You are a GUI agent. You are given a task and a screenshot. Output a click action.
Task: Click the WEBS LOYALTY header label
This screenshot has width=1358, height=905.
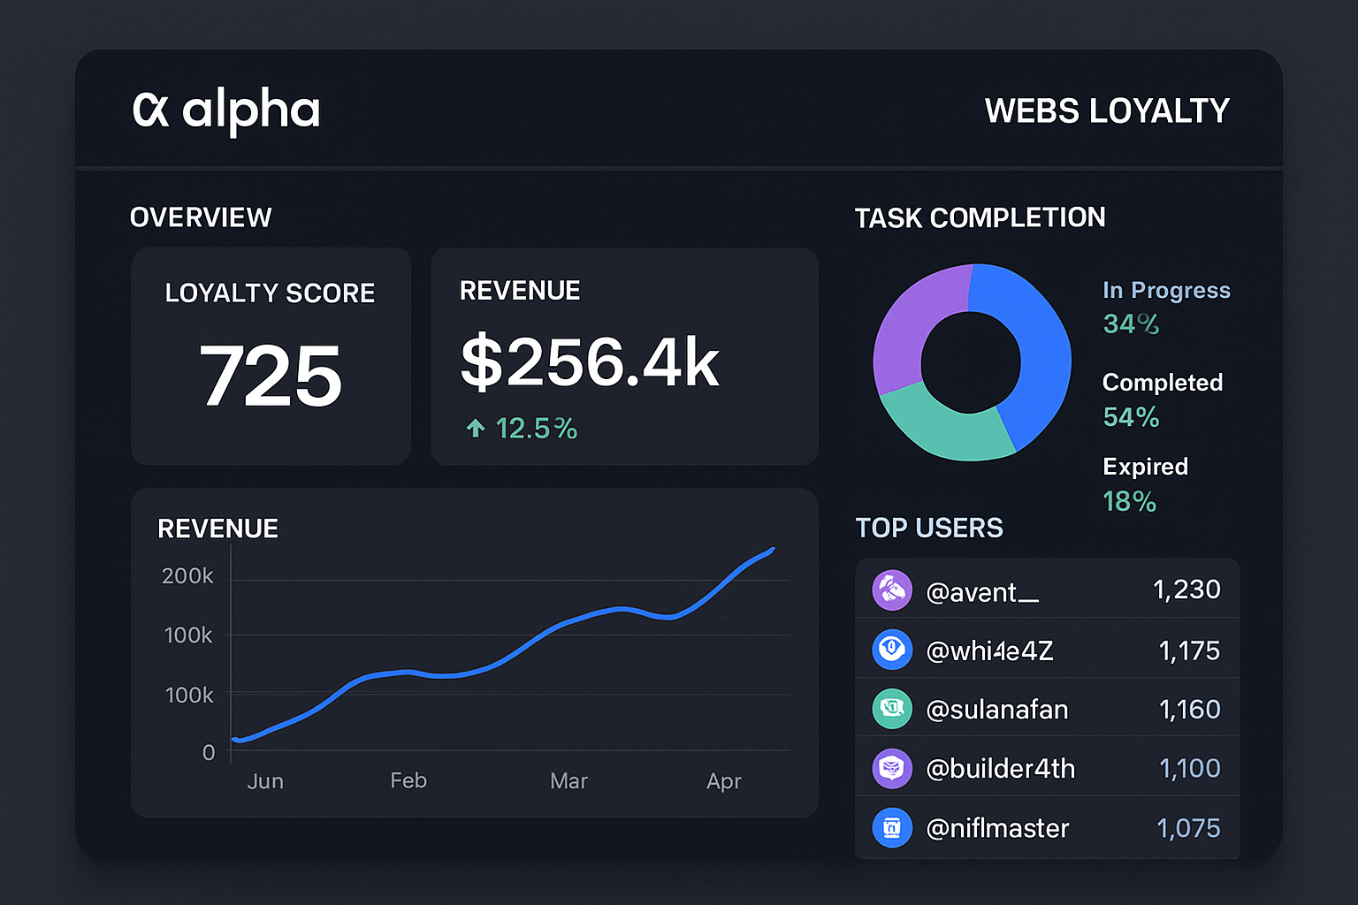click(x=1107, y=110)
